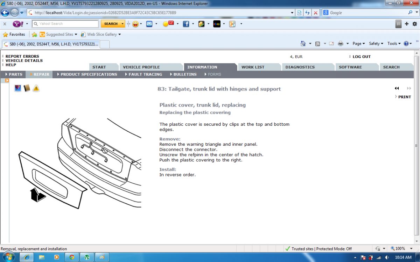Screen dimensions: 420x262
Task: Open the Yahoo Mail envelope icon
Action: pos(149,24)
